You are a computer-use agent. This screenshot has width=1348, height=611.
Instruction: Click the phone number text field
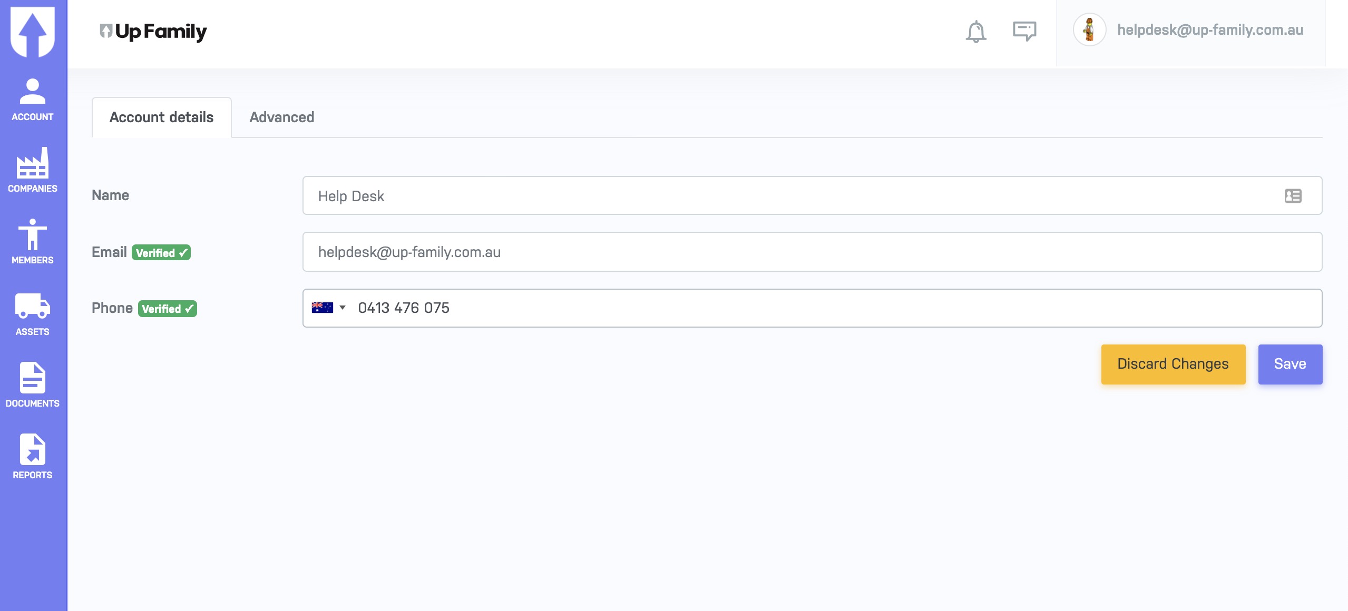click(x=833, y=308)
